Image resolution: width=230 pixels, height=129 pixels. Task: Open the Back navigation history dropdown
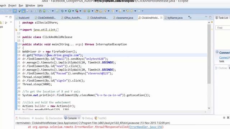135,11
